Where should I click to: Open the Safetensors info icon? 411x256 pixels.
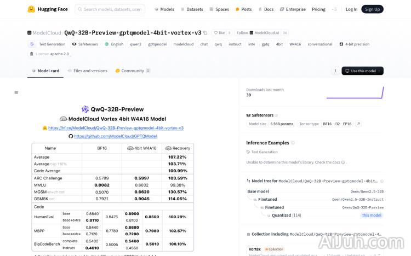tap(277, 115)
